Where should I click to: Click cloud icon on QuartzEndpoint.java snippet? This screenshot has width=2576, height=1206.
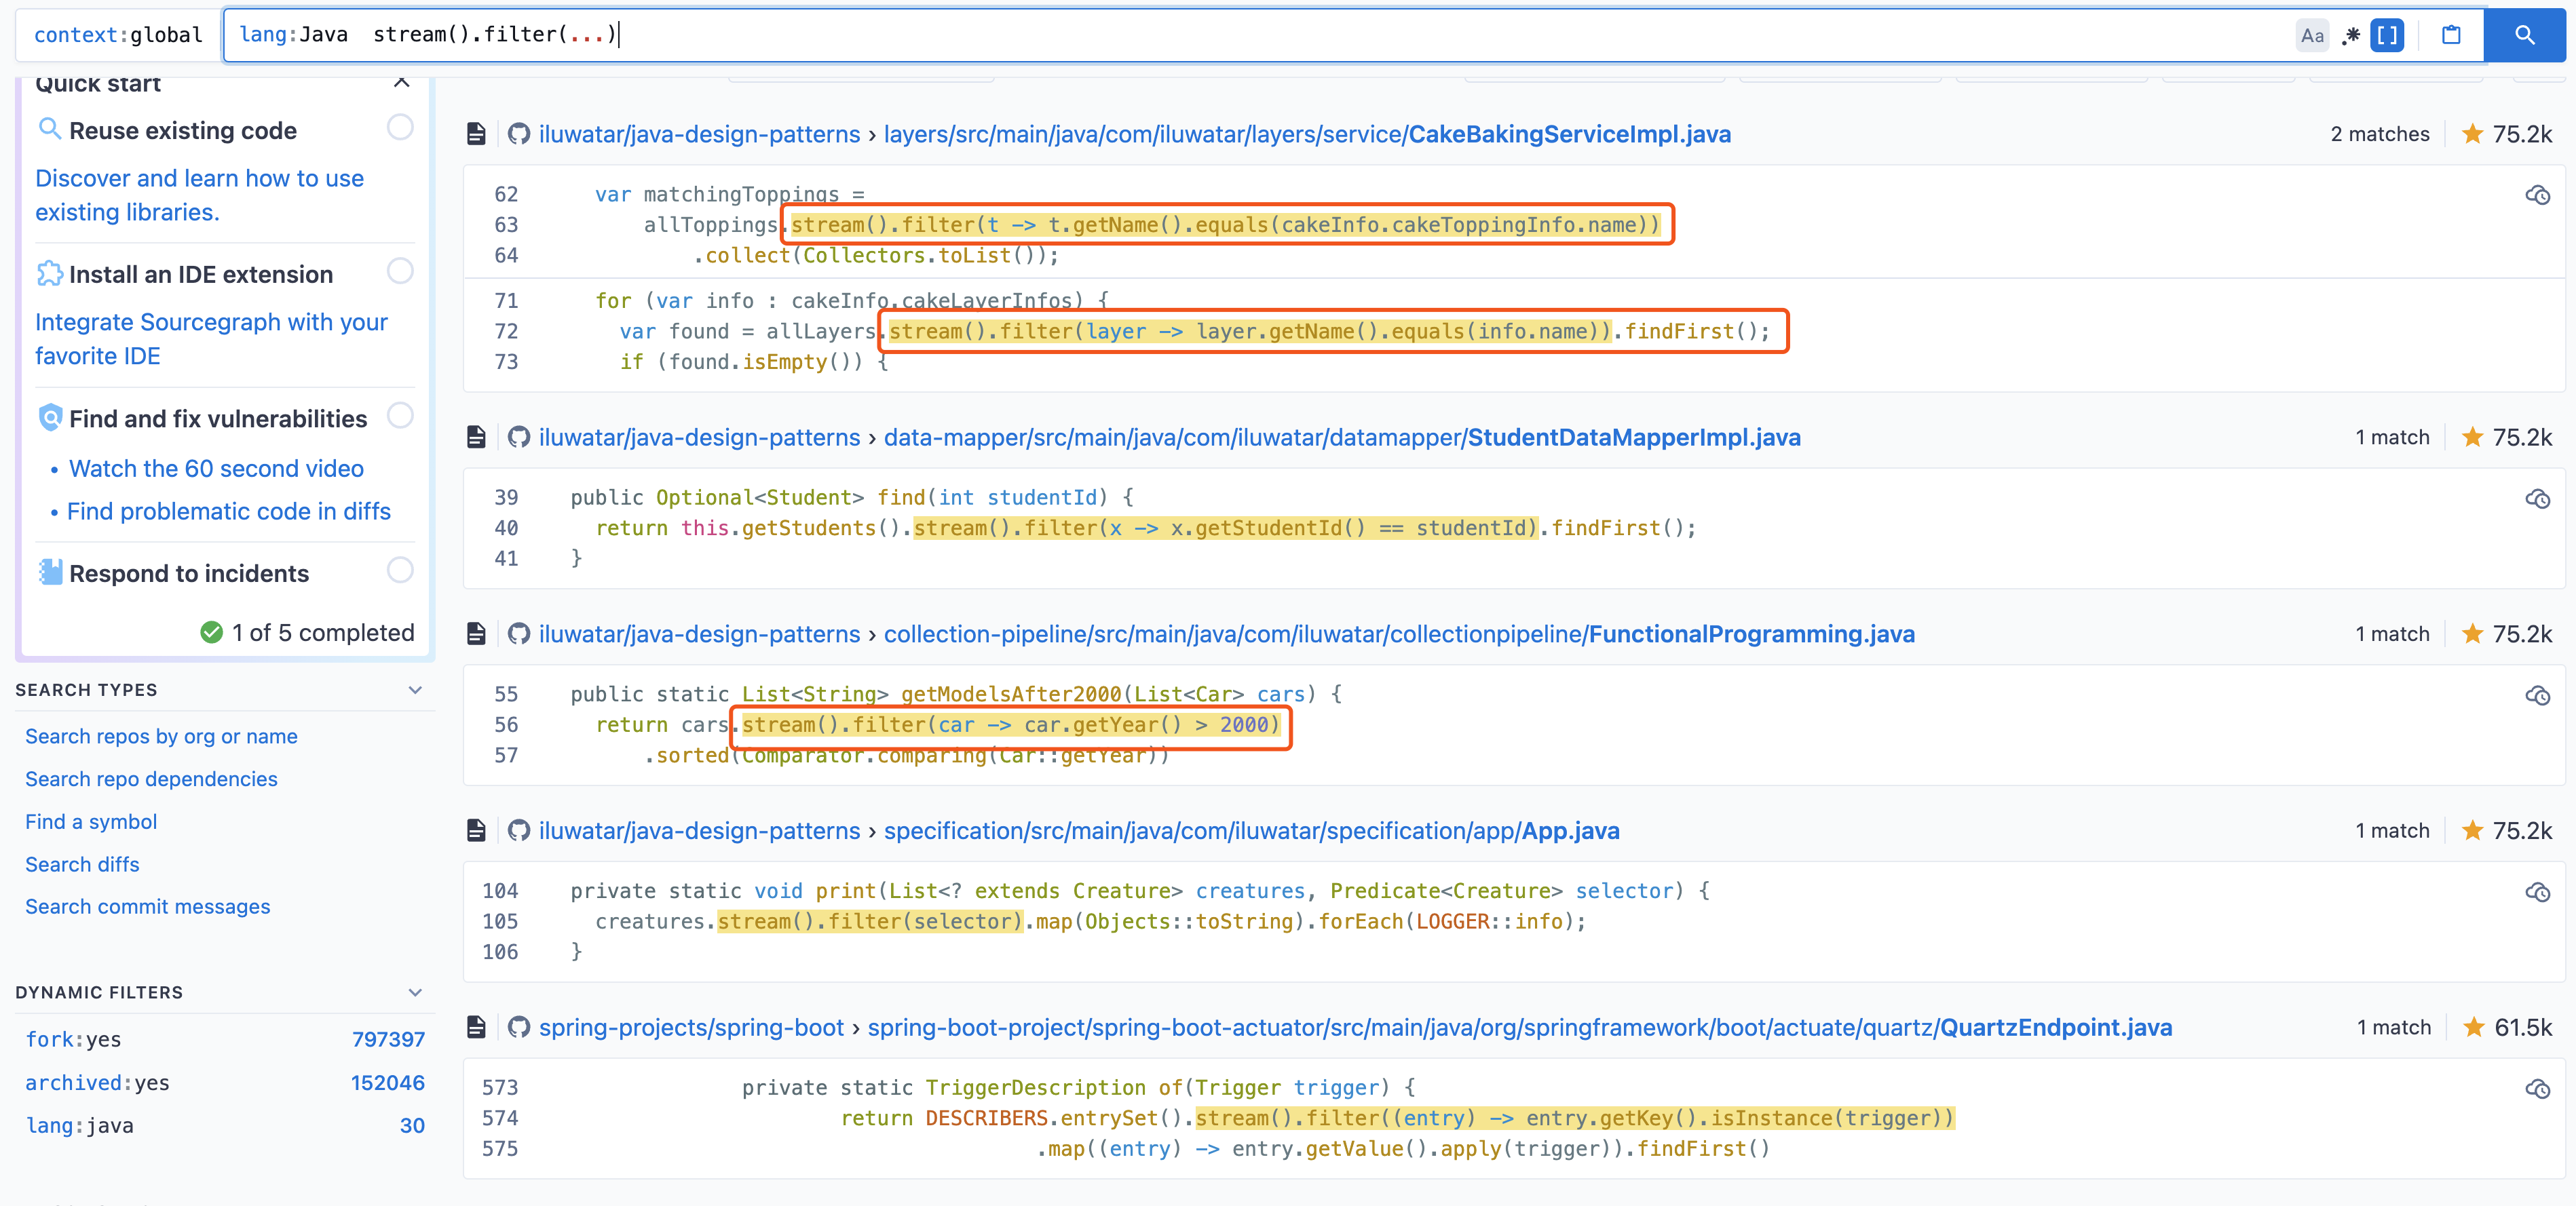click(x=2537, y=1089)
